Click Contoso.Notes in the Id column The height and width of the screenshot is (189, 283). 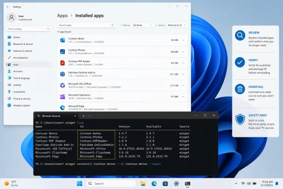coord(90,133)
